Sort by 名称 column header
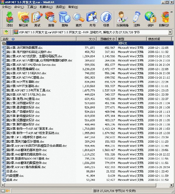 tap(38, 39)
